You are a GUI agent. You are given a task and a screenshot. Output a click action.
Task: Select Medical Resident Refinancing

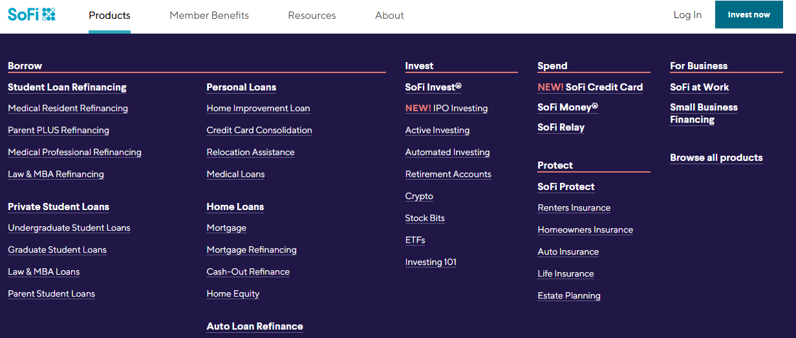point(68,109)
